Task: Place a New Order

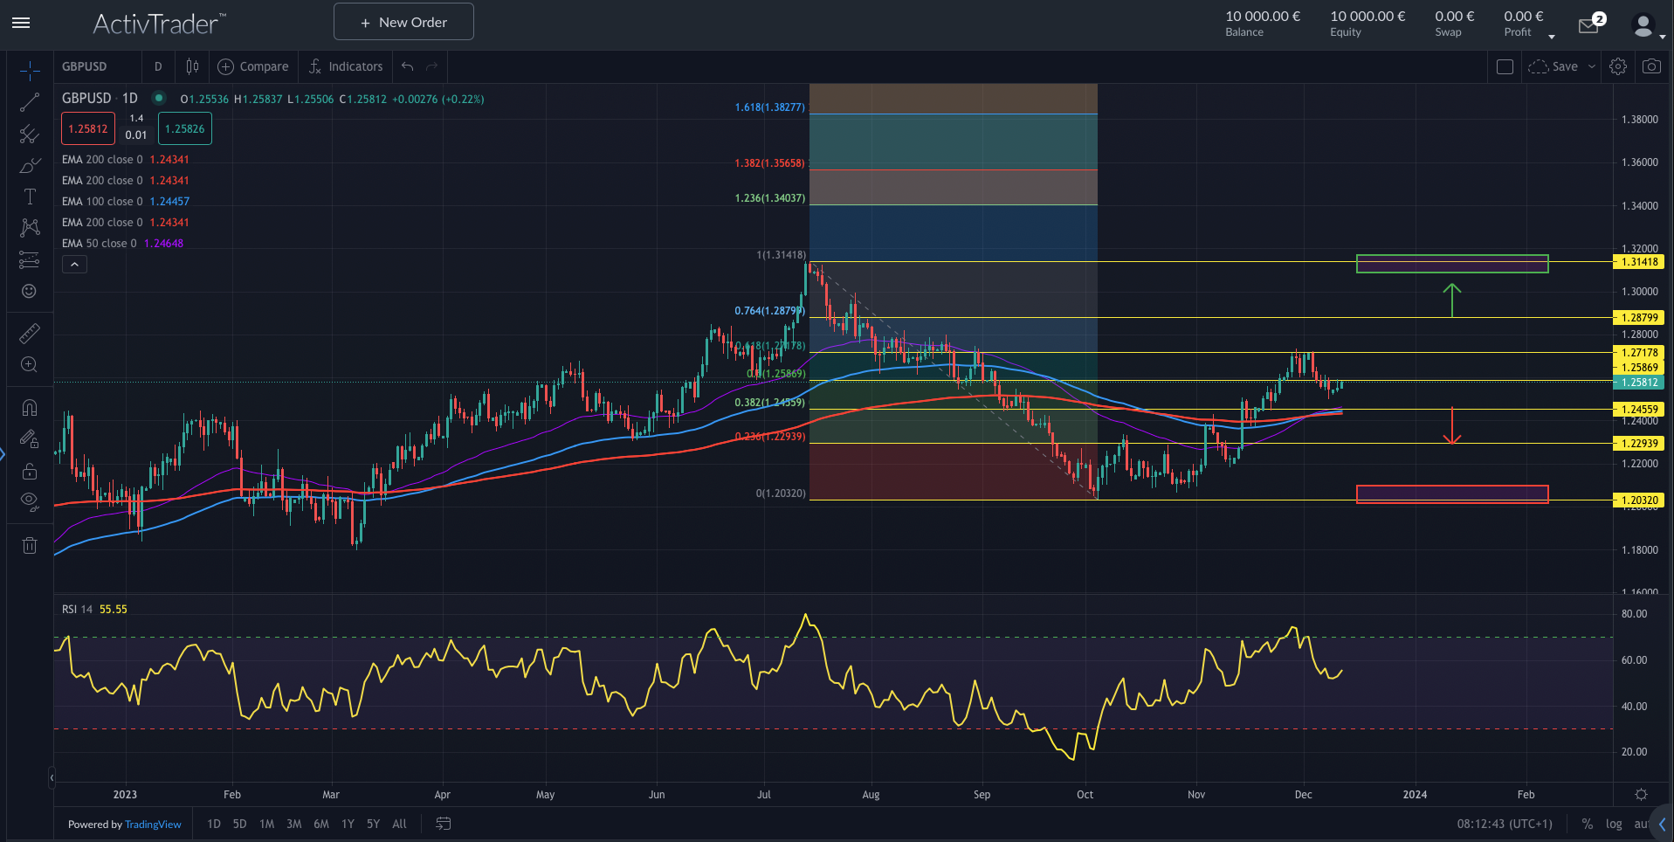Action: click(403, 21)
